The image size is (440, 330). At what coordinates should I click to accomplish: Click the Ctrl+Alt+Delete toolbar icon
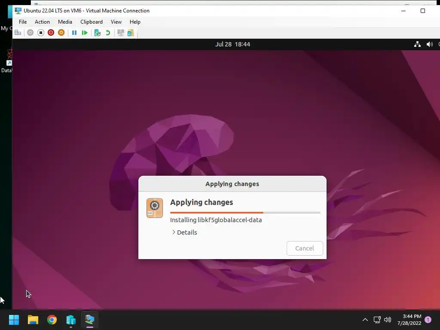18,33
